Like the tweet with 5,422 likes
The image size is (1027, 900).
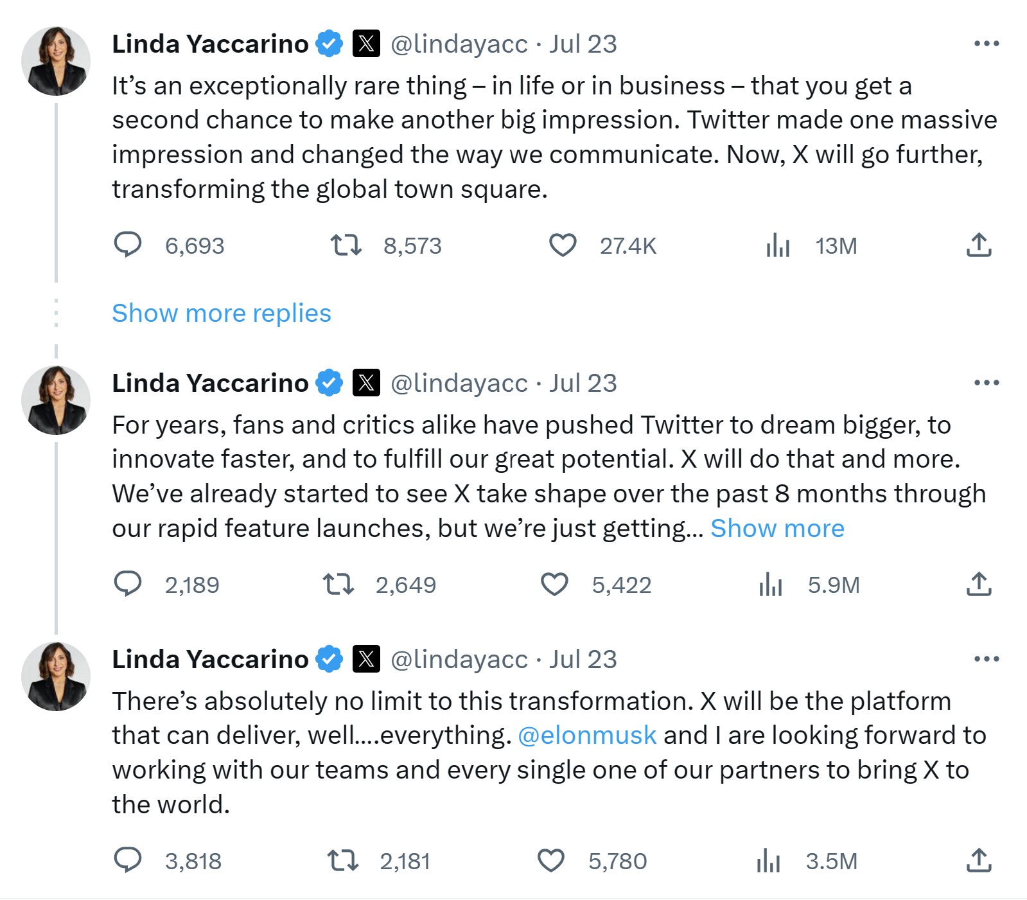click(554, 585)
